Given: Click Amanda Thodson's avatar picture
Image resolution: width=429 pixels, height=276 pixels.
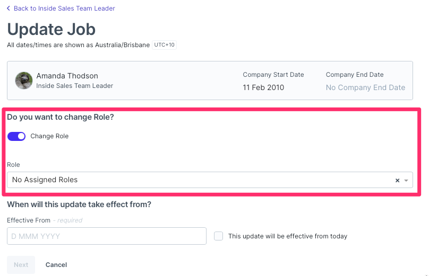Looking at the screenshot, I should tap(24, 81).
